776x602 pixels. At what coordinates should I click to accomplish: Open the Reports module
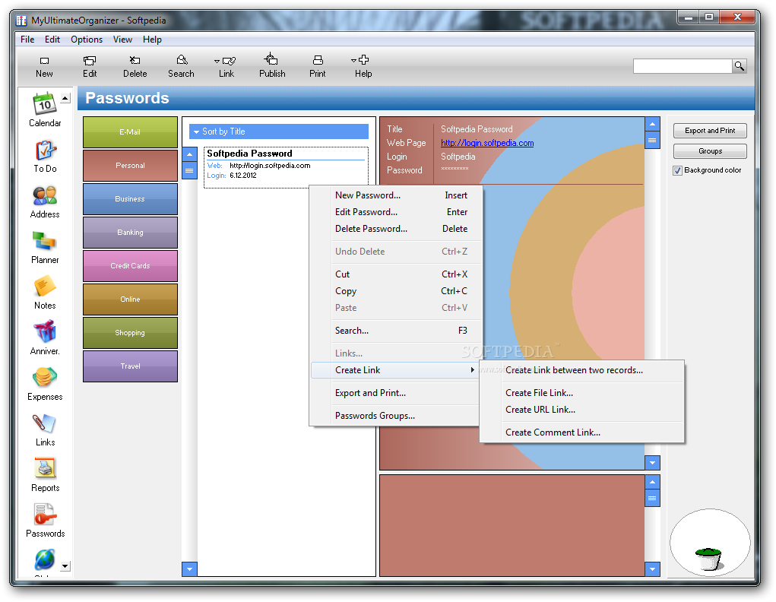[45, 475]
